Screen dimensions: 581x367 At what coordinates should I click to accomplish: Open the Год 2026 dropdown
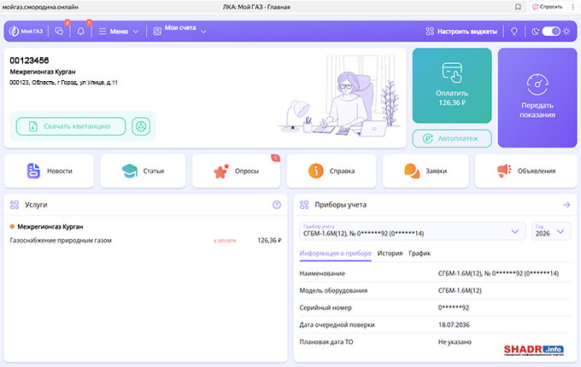click(549, 231)
